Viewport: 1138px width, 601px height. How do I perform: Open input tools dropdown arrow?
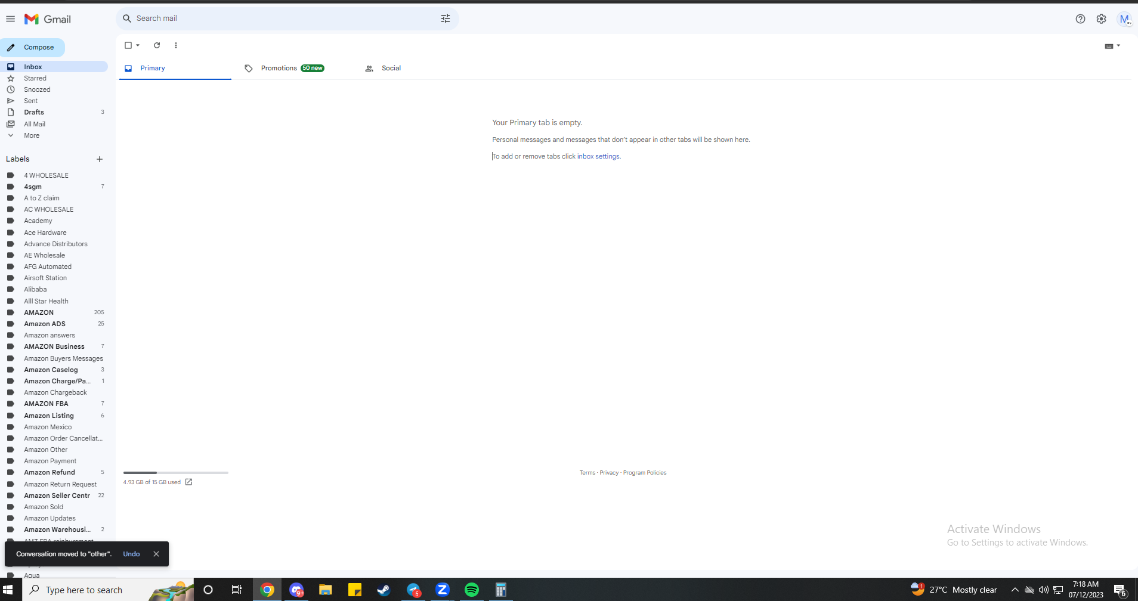point(1118,46)
